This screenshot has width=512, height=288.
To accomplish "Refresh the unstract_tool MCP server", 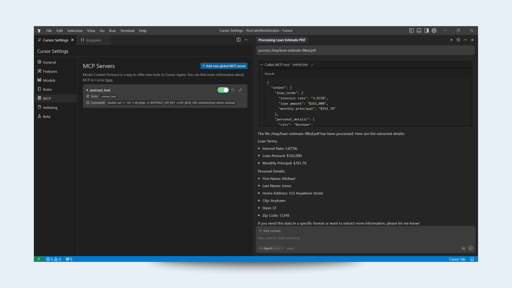I will [x=233, y=90].
